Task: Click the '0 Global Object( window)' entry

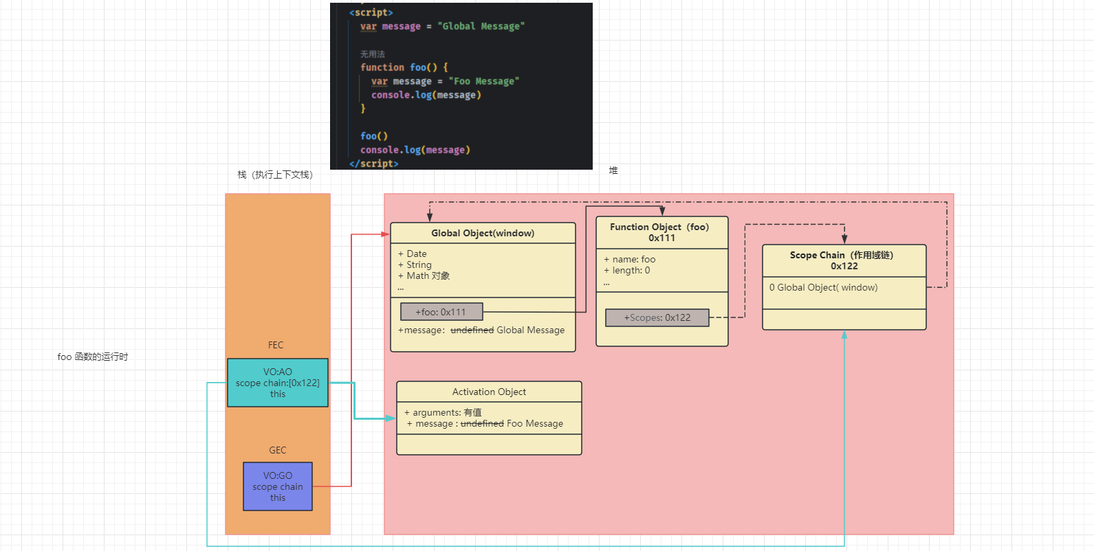Action: tap(823, 287)
